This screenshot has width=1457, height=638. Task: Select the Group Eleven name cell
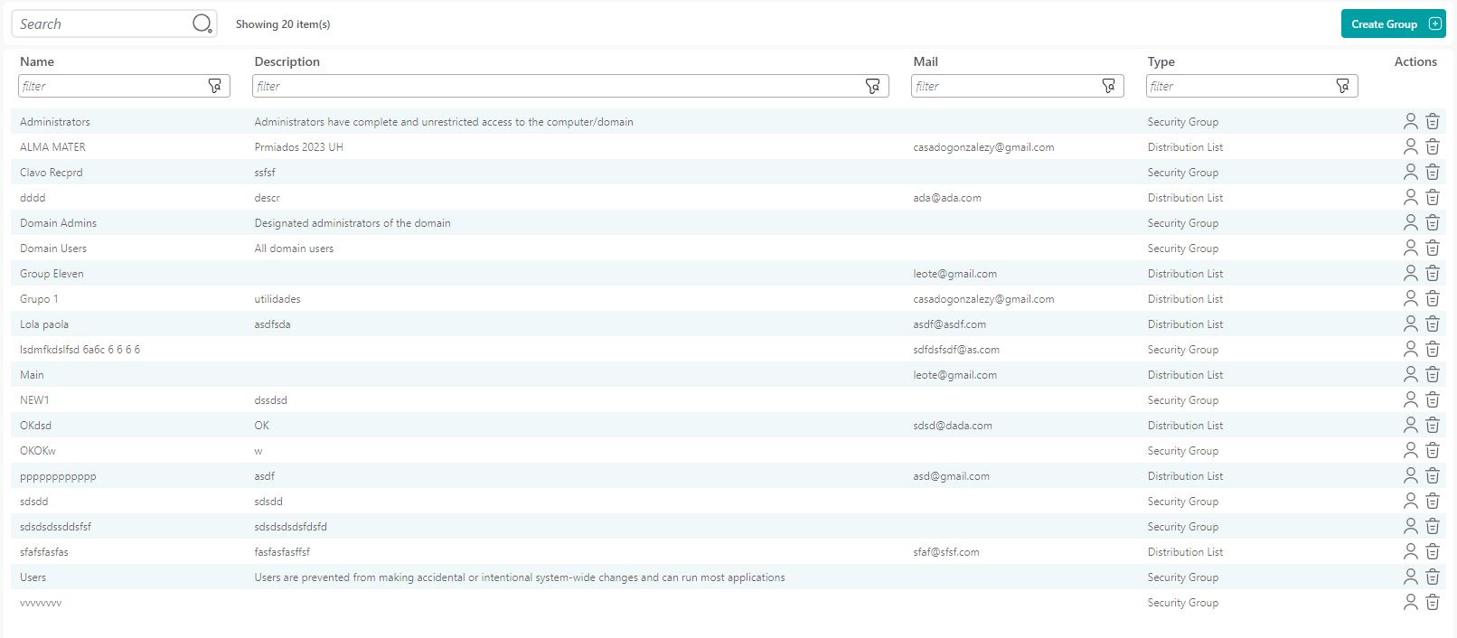(52, 274)
